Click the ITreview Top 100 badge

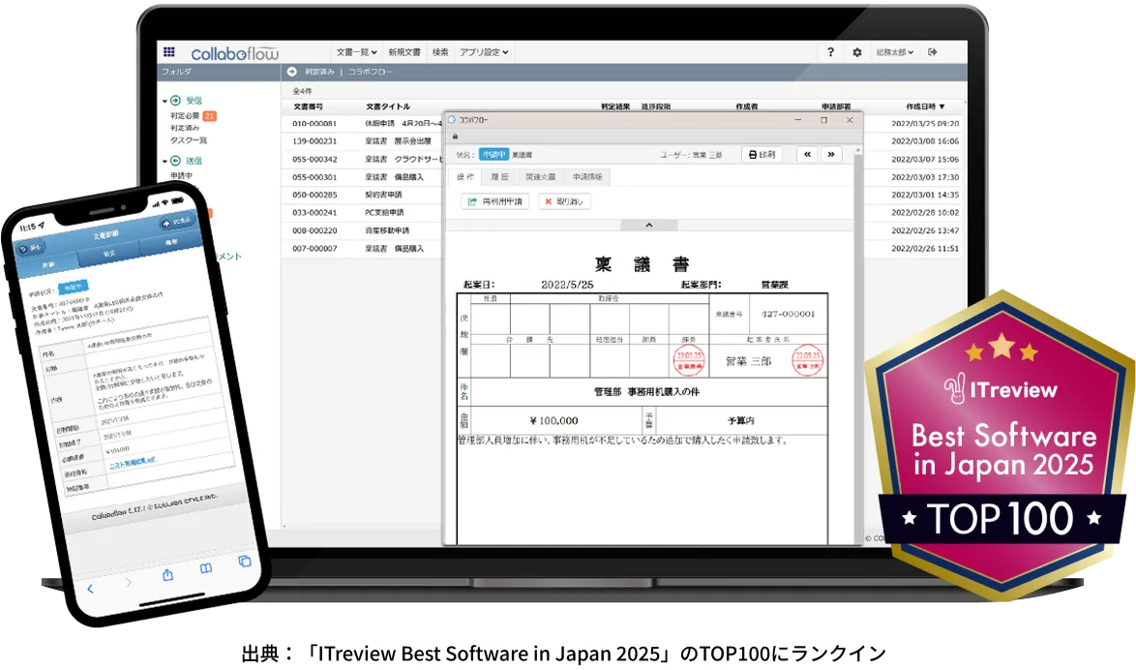[1000, 446]
